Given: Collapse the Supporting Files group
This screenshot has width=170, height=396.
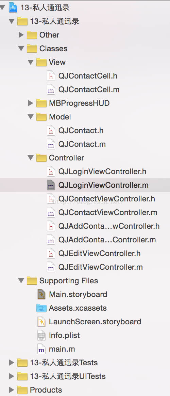Looking at the screenshot, I should 21,281.
